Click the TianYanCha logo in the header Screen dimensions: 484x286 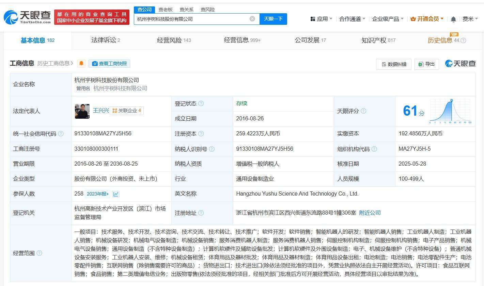27,17
